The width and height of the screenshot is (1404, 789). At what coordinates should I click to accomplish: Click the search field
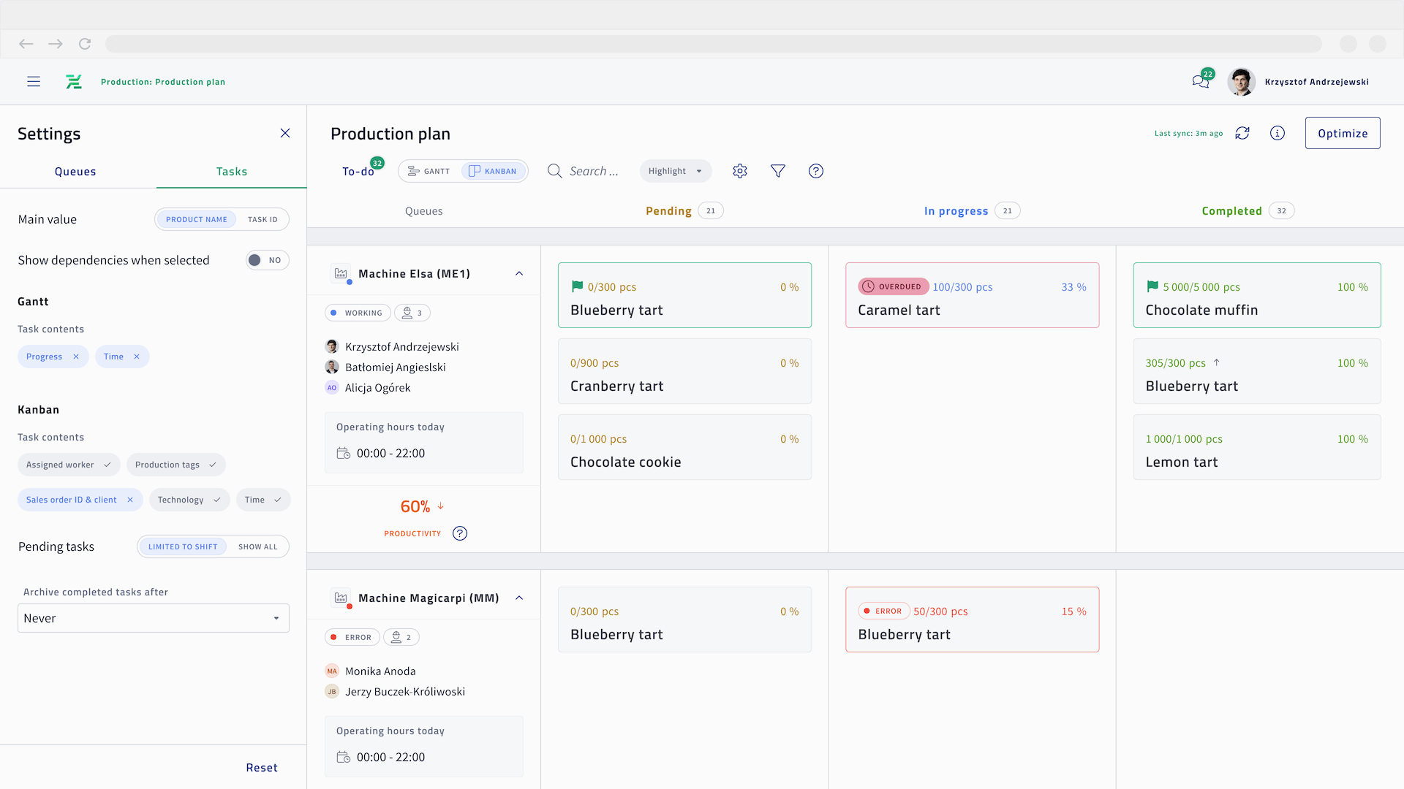coord(592,170)
